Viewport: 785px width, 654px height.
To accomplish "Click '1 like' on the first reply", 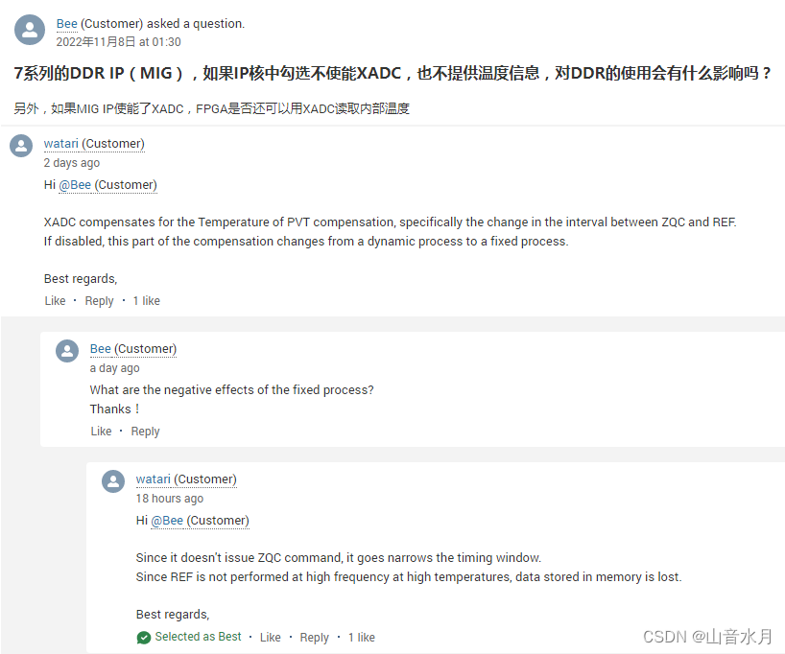I will (x=146, y=300).
